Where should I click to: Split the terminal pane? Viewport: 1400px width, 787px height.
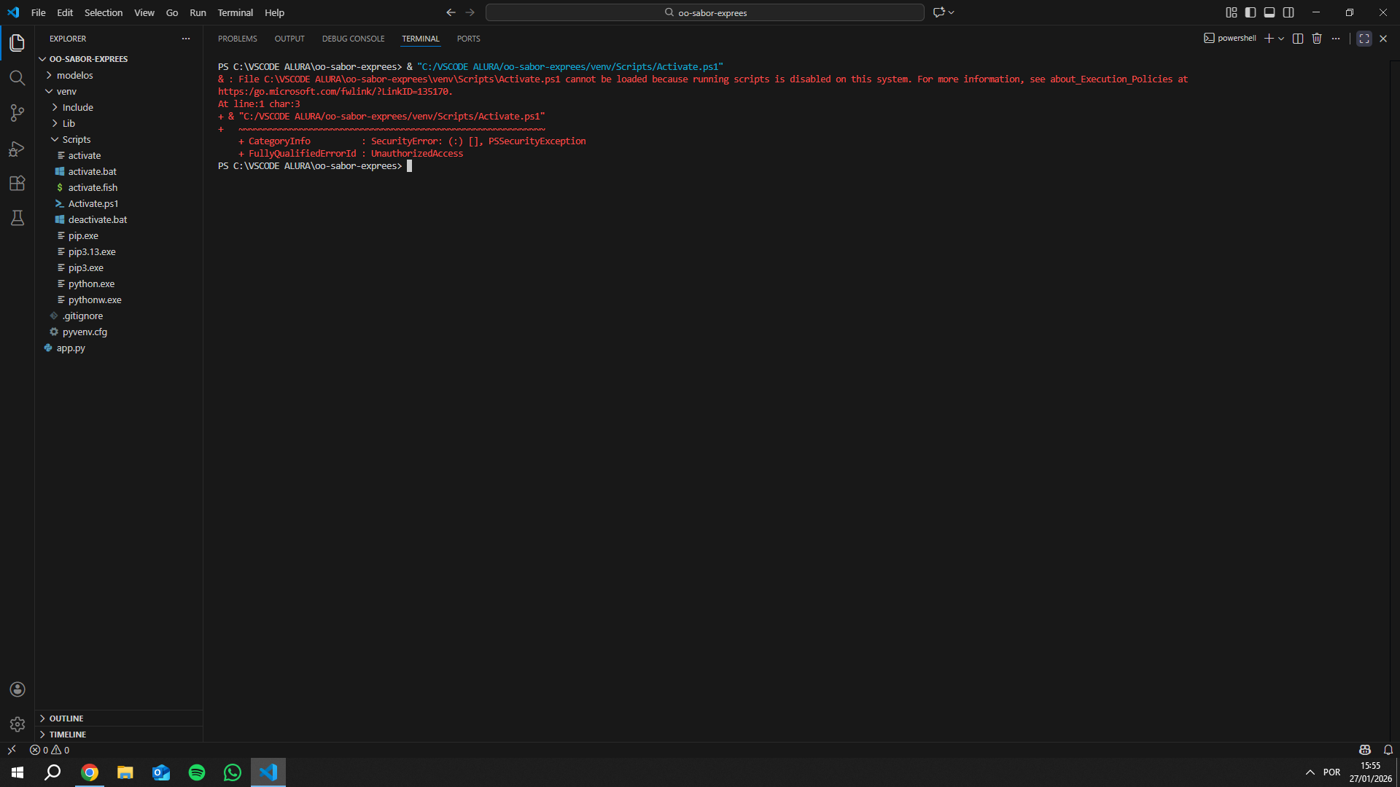tap(1298, 39)
